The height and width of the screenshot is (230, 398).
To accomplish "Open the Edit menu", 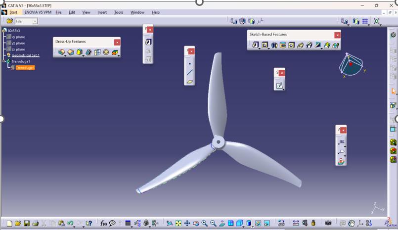I will pyautogui.click(x=72, y=12).
